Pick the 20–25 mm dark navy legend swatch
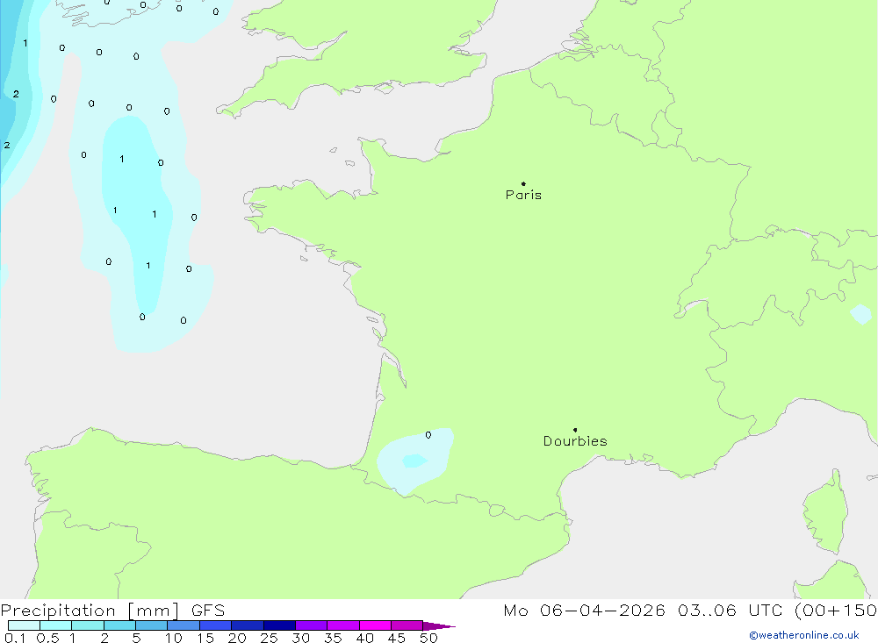 tap(247, 625)
